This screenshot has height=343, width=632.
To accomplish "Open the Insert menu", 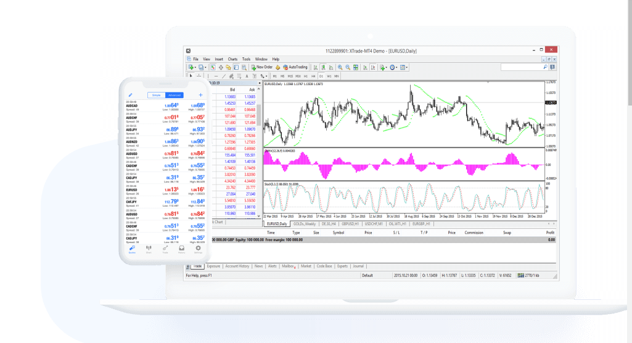I will pos(219,59).
